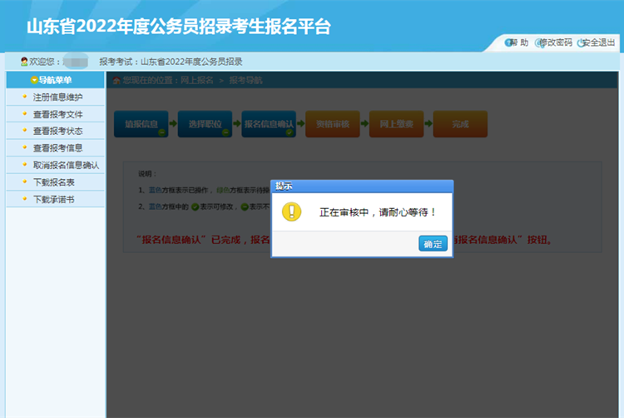Click 下载承诺书 in the sidebar
The height and width of the screenshot is (418, 624).
pyautogui.click(x=54, y=199)
